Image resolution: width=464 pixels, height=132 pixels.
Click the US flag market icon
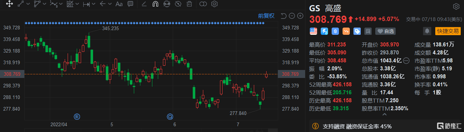point(313,31)
